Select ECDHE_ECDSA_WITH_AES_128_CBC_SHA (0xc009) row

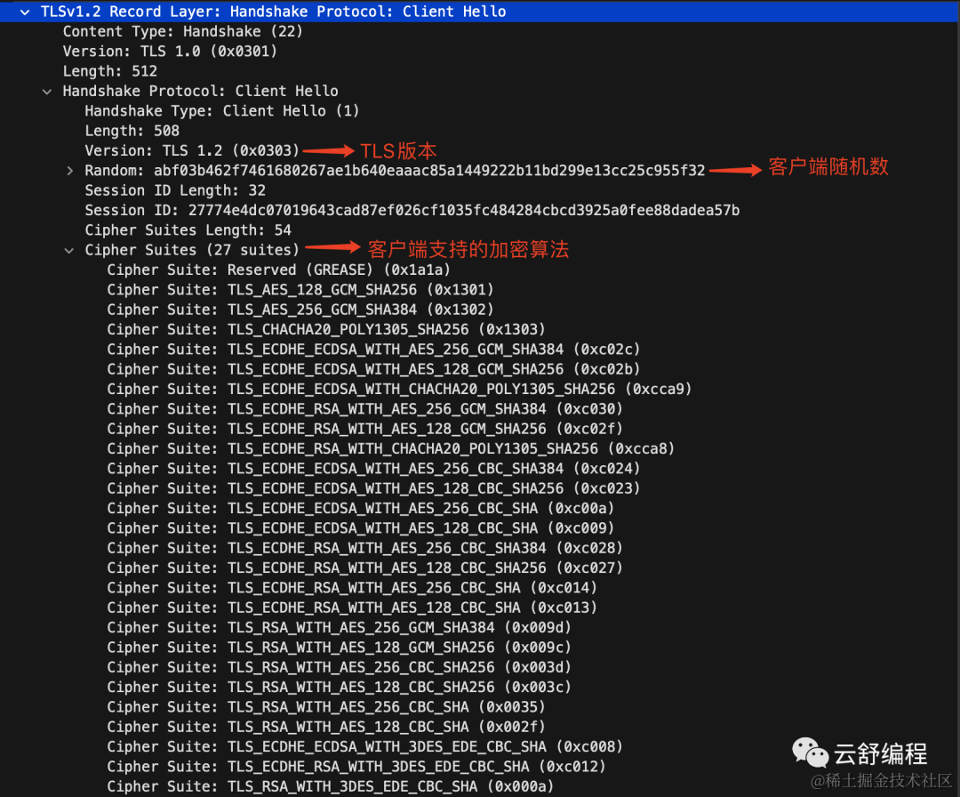(361, 528)
